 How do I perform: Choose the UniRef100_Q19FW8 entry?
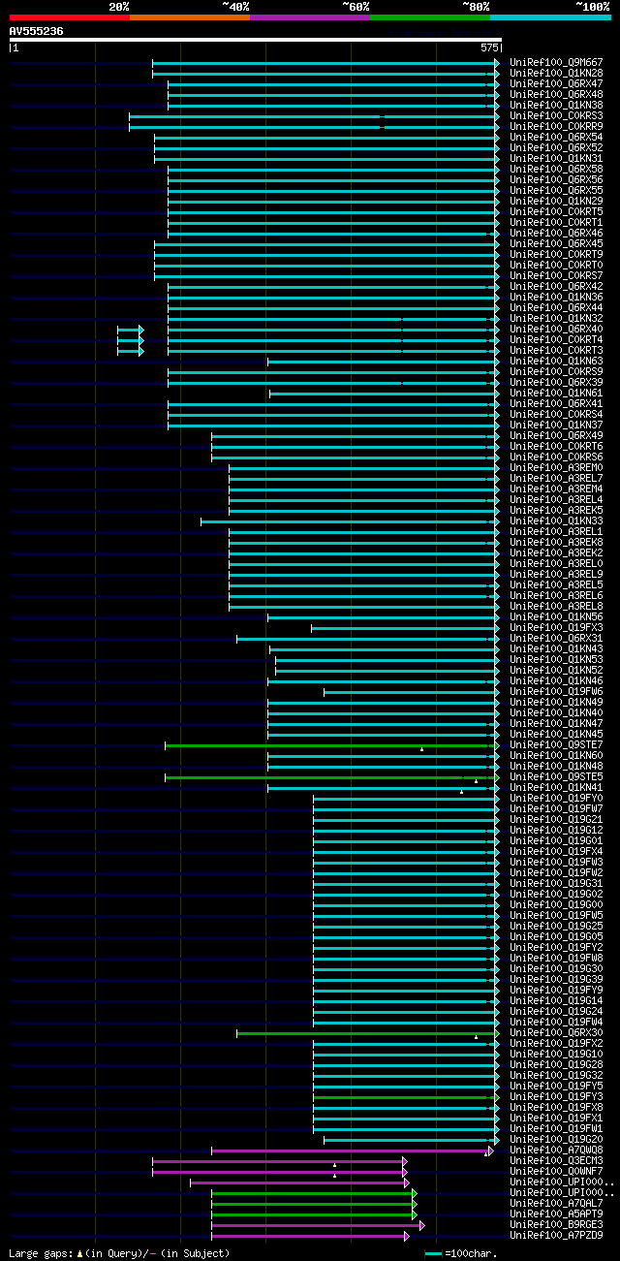click(x=556, y=959)
